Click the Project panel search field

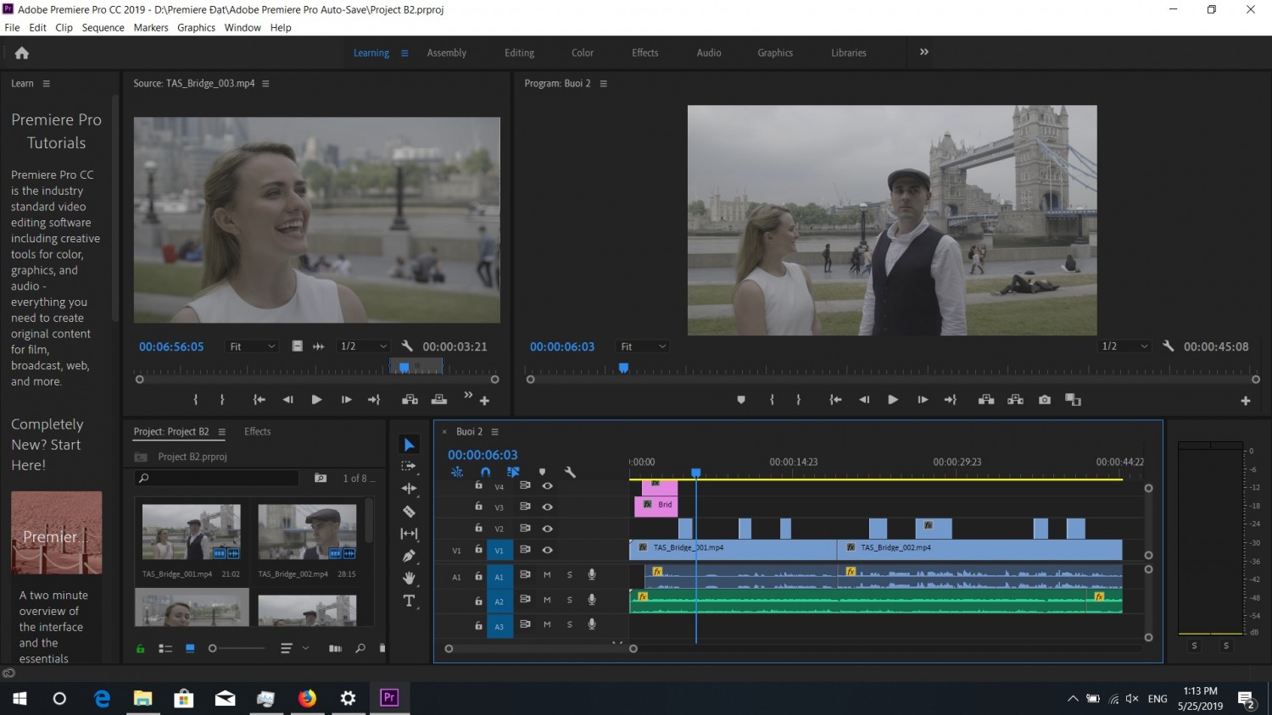tap(217, 479)
